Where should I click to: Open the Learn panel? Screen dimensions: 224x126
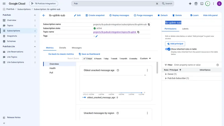tap(194, 15)
